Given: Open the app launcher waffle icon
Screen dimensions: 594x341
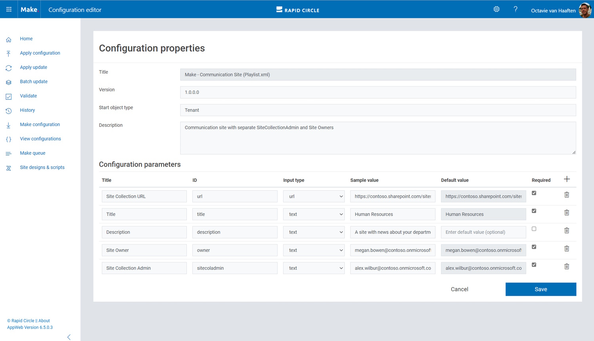Looking at the screenshot, I should point(9,9).
